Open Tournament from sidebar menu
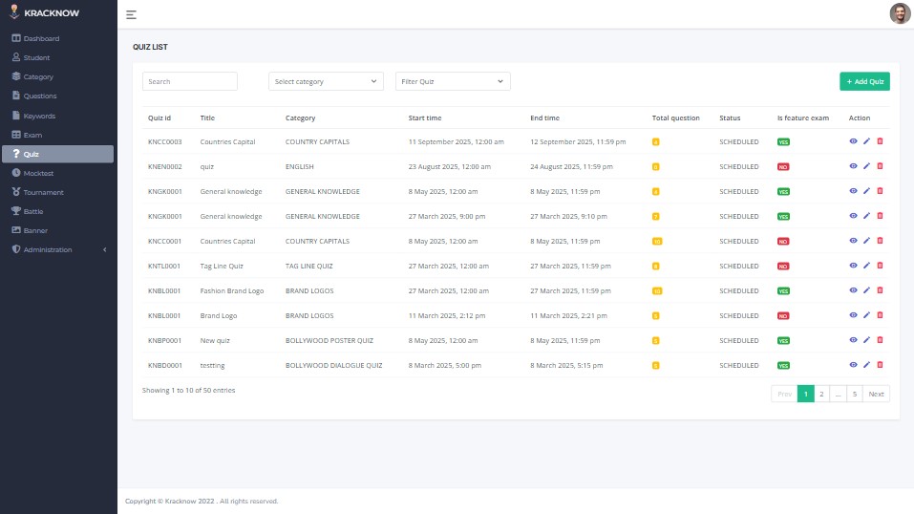Image resolution: width=914 pixels, height=514 pixels. (43, 192)
